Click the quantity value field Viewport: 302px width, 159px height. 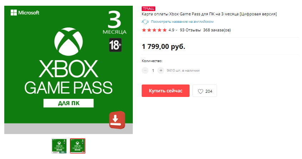click(153, 71)
